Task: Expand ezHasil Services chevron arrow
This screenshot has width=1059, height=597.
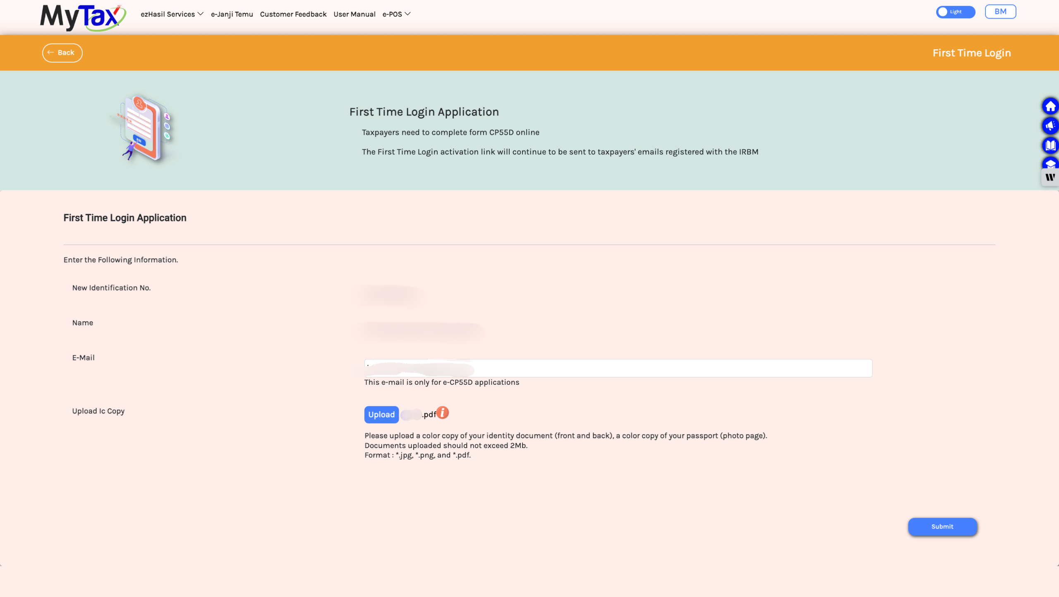Action: (x=200, y=14)
